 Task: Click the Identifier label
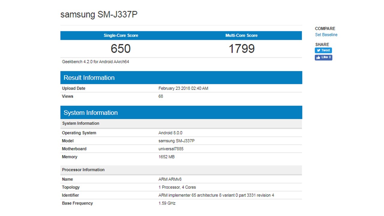coord(70,195)
